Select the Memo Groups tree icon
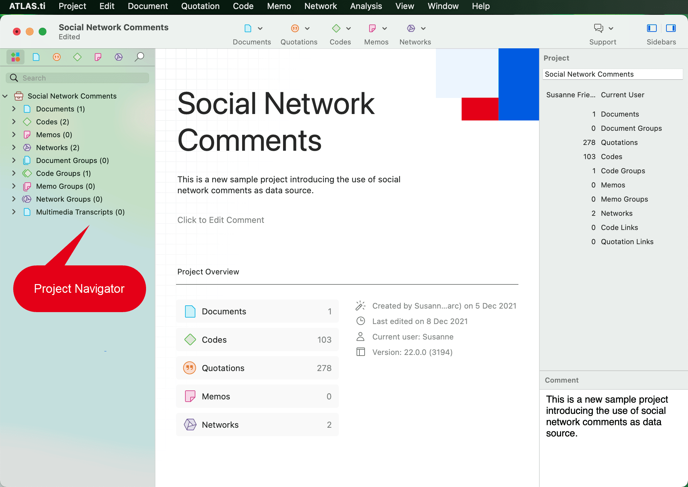Image resolution: width=688 pixels, height=487 pixels. pos(27,186)
